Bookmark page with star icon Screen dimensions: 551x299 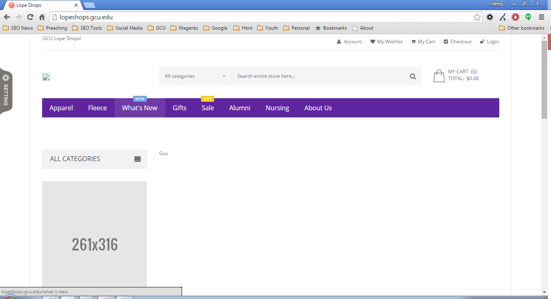coord(477,17)
